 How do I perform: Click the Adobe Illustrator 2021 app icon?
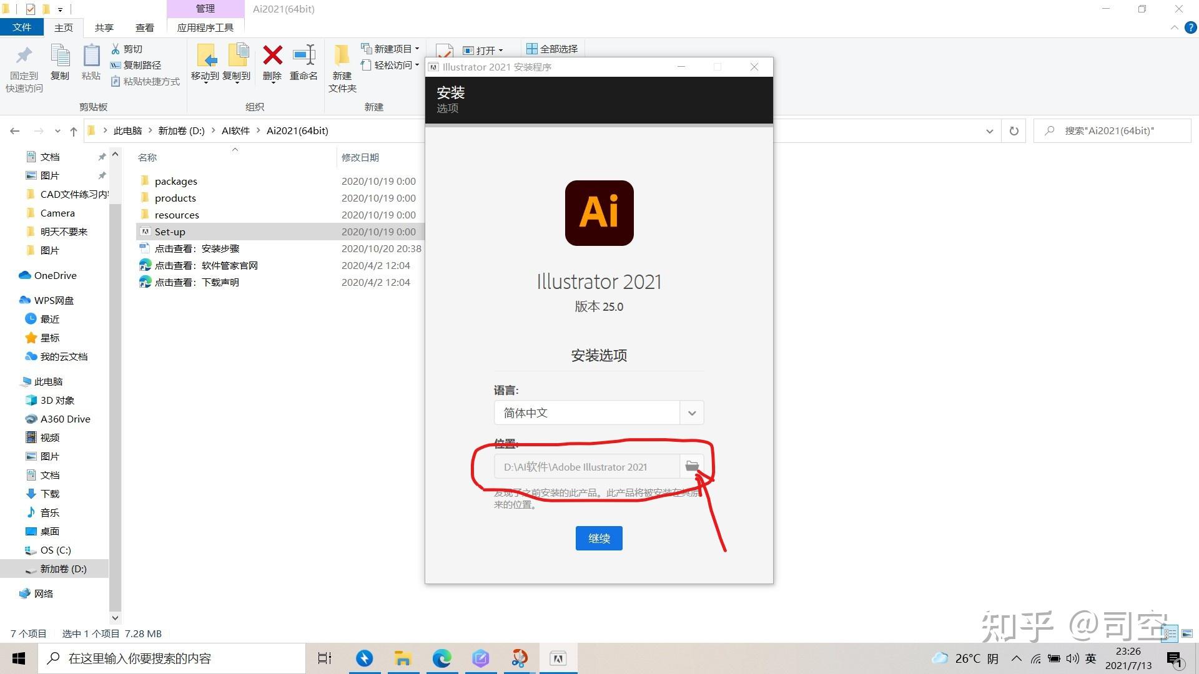point(599,212)
